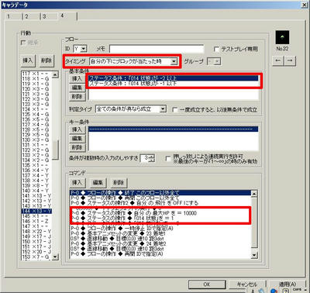Select character thumbnail No.32

coord(282,37)
